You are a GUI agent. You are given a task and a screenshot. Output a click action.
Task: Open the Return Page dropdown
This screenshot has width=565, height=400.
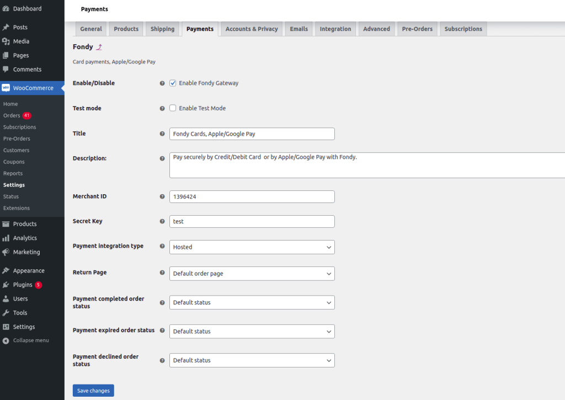[x=252, y=274]
